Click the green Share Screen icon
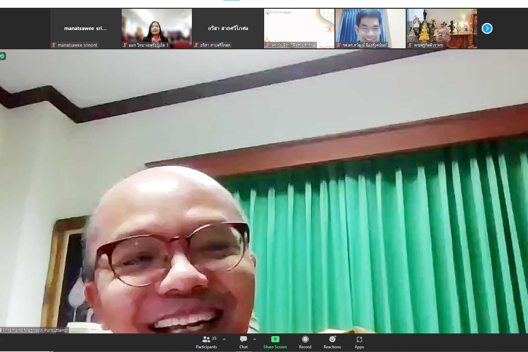 tap(275, 339)
